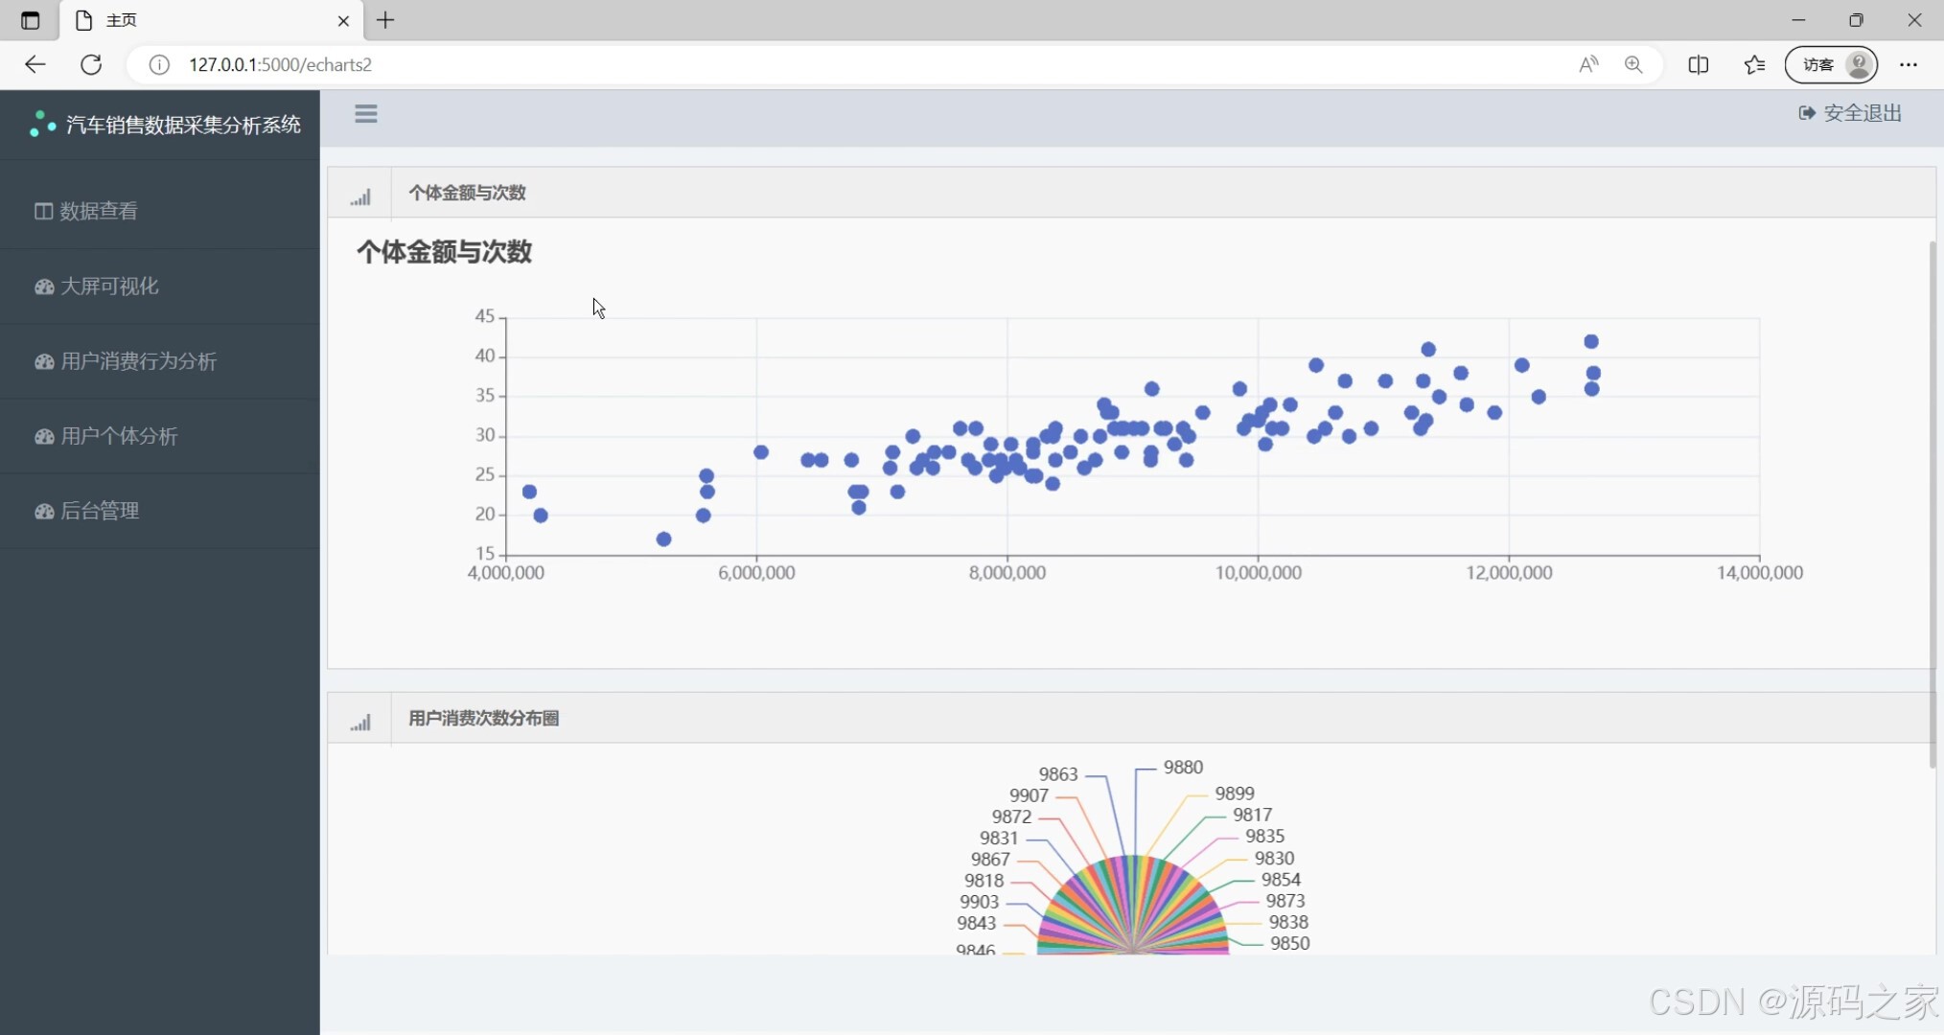Toggle the hamburger sidebar menu icon
Image resolution: width=1944 pixels, height=1035 pixels.
365,114
